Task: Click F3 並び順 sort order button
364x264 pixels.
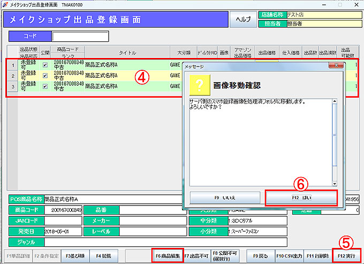Action: coord(74,256)
